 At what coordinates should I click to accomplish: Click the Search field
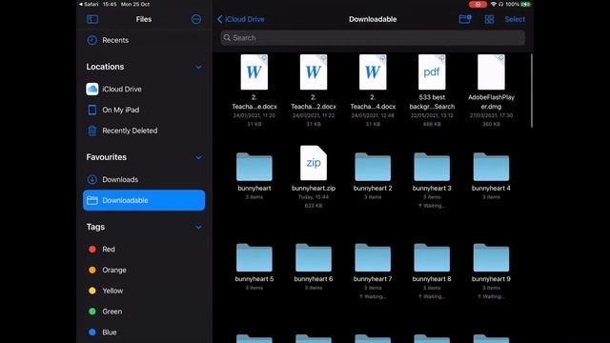click(x=373, y=38)
